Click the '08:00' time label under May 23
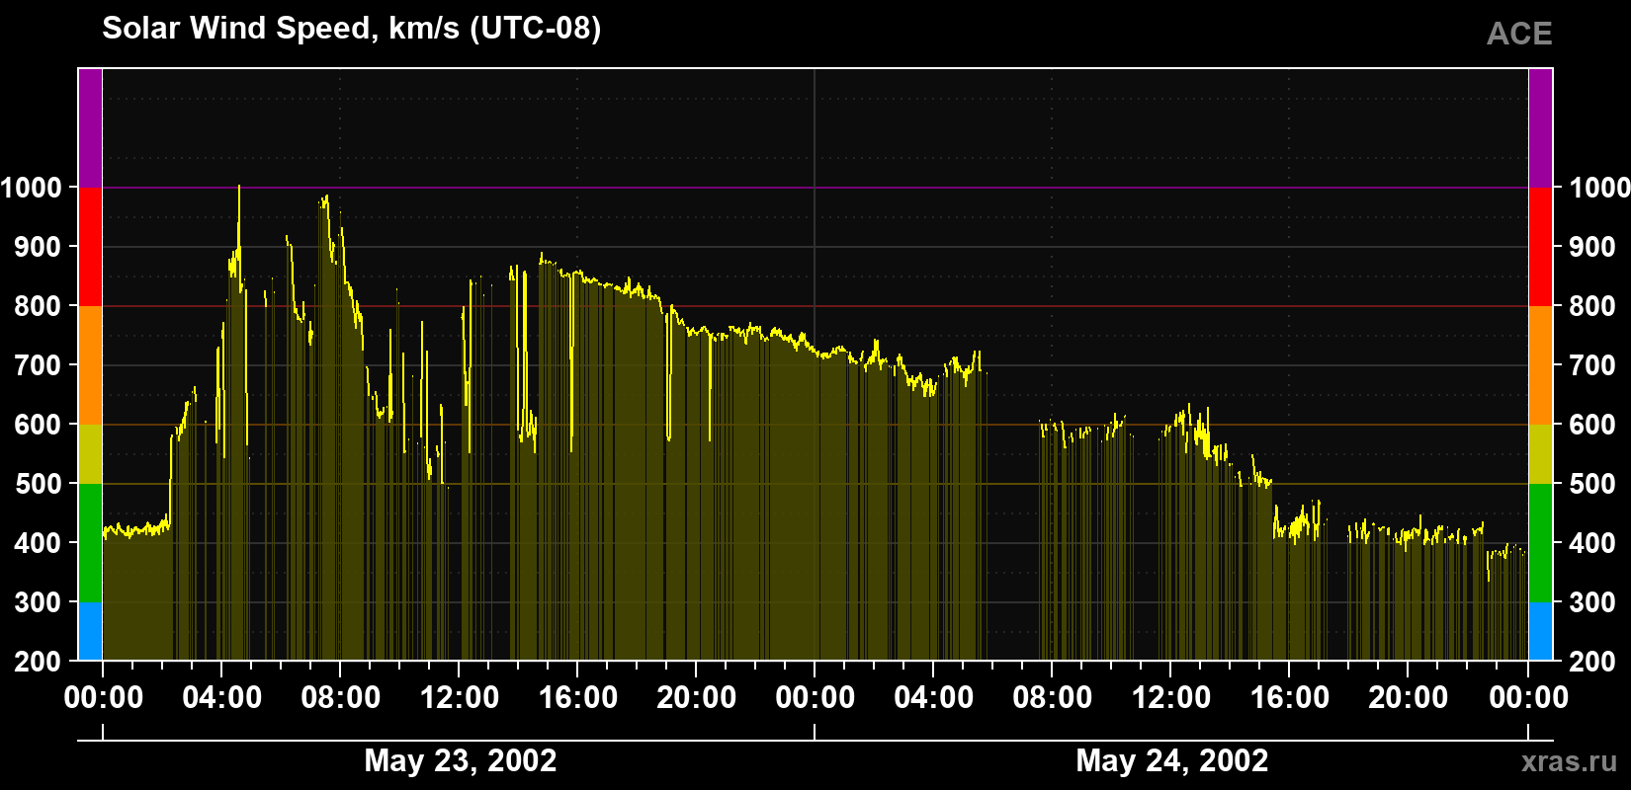Image resolution: width=1631 pixels, height=790 pixels. click(x=340, y=698)
